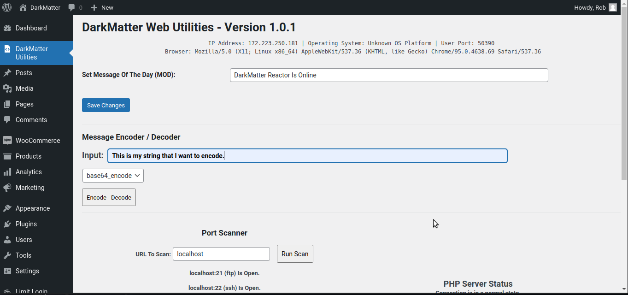Click the URL To Scan field
The image size is (628, 295).
(221, 254)
